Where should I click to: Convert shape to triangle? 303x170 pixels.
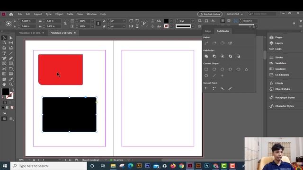tap(246, 69)
